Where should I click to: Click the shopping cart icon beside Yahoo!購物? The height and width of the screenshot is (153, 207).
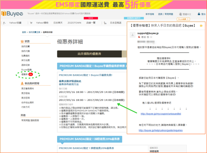(x=31, y=23)
